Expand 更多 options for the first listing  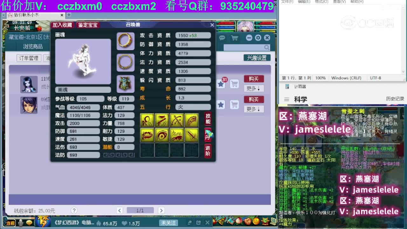(254, 88)
